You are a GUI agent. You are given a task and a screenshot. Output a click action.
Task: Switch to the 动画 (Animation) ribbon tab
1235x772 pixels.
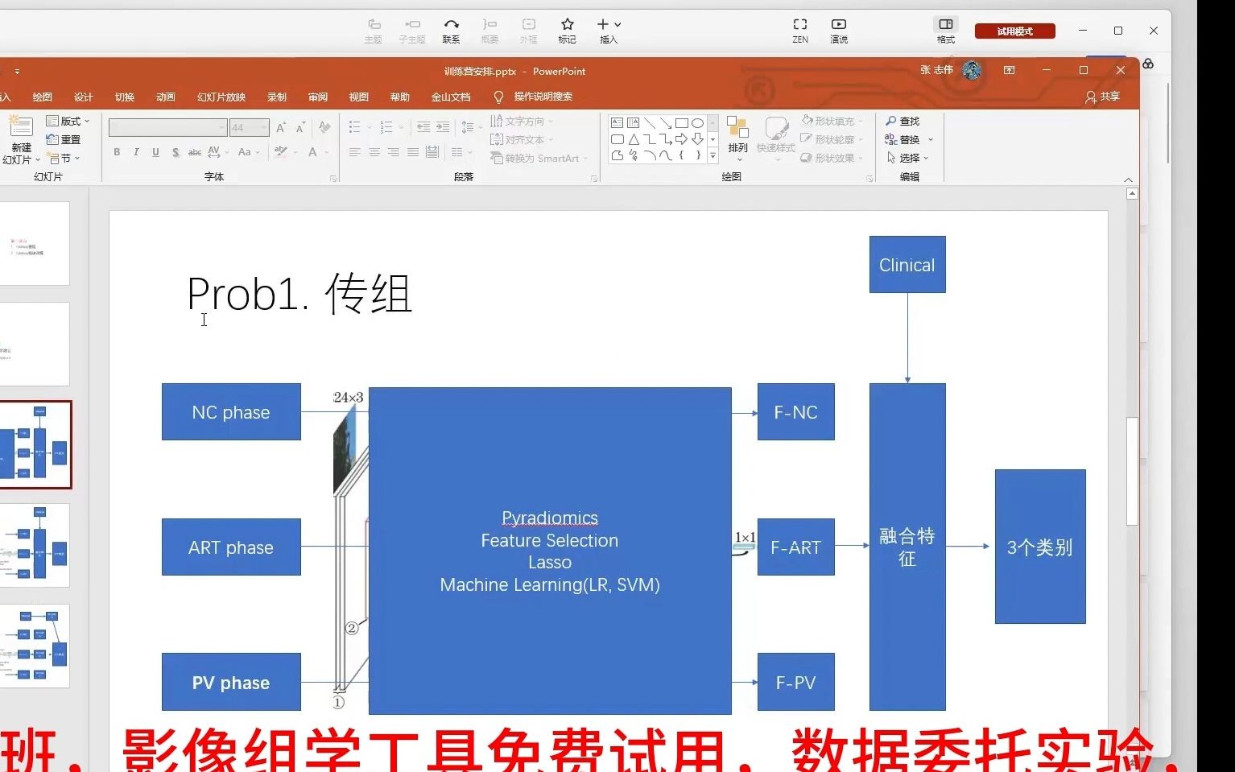pyautogui.click(x=165, y=96)
